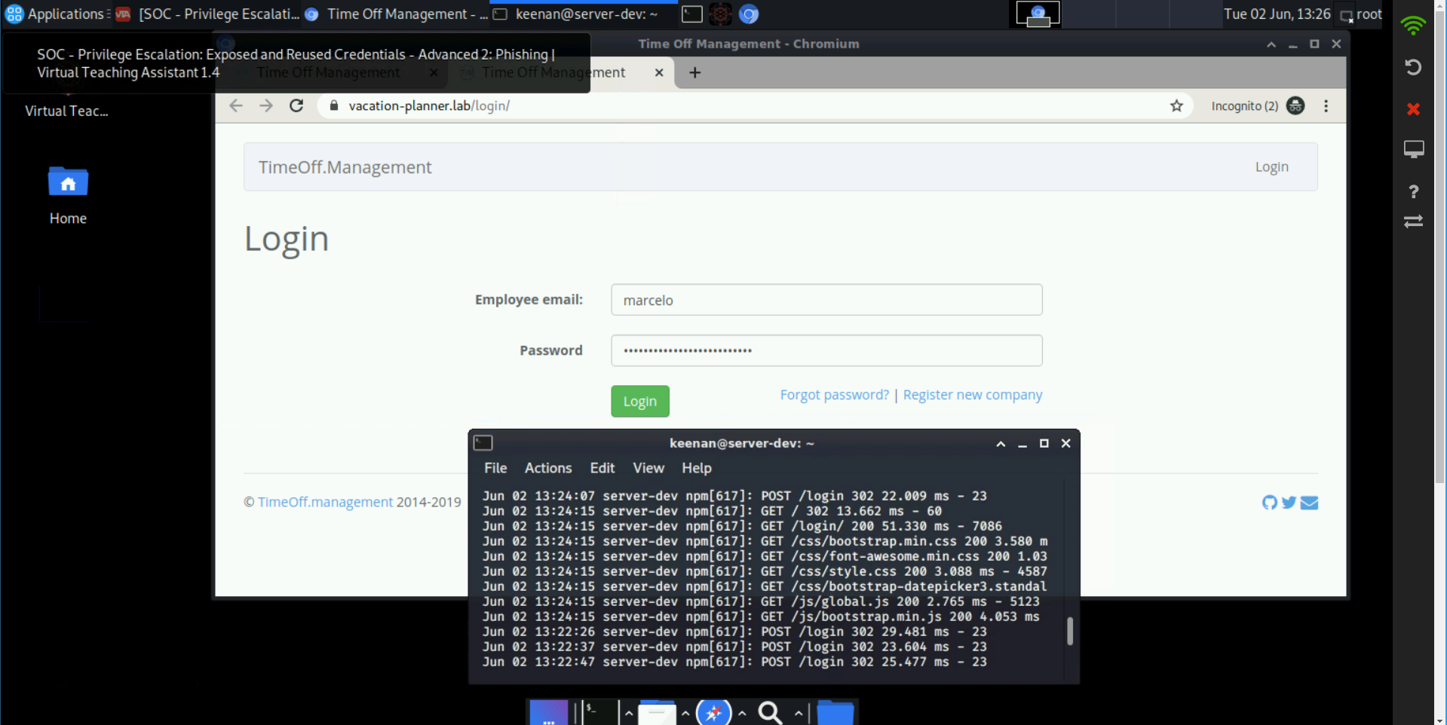Open the terminal Help menu
The width and height of the screenshot is (1447, 725).
[x=696, y=468]
